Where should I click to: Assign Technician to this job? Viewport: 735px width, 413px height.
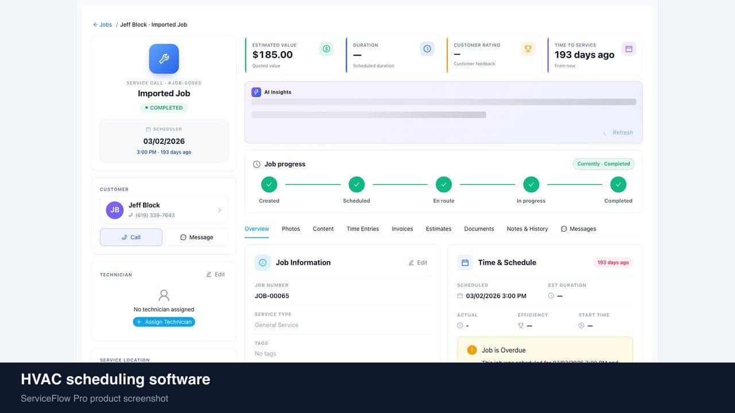coord(164,322)
